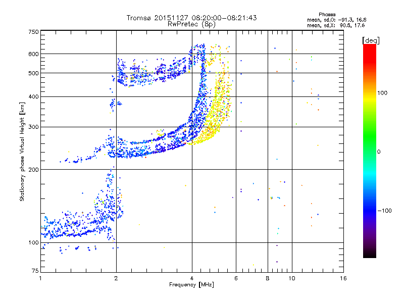404x303 pixels.
Task: Click the 'mean, sd,X: 90.5, 17.6' line
Action: pyautogui.click(x=336, y=25)
